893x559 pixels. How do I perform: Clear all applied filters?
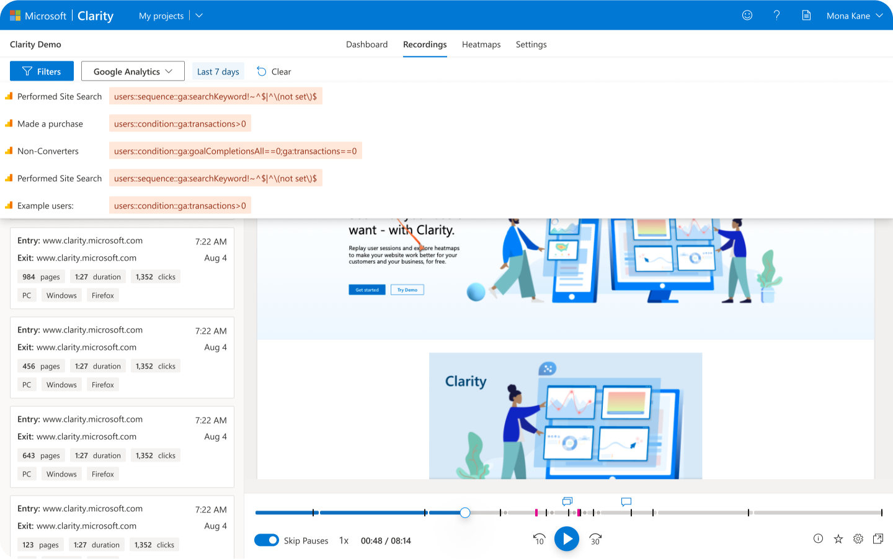pos(273,71)
